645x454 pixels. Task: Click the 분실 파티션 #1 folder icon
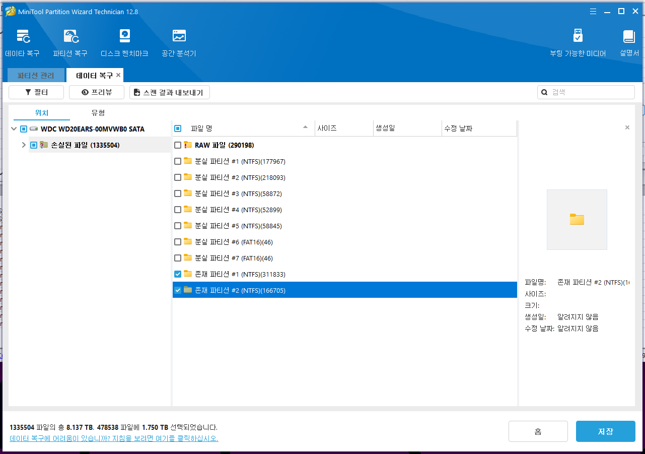pyautogui.click(x=188, y=161)
